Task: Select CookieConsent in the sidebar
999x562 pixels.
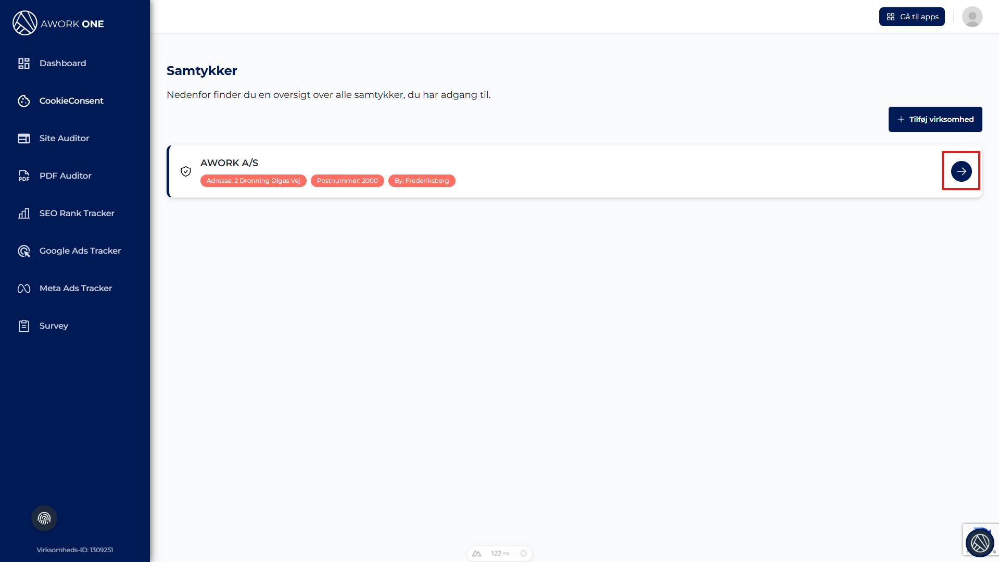Action: 71,101
